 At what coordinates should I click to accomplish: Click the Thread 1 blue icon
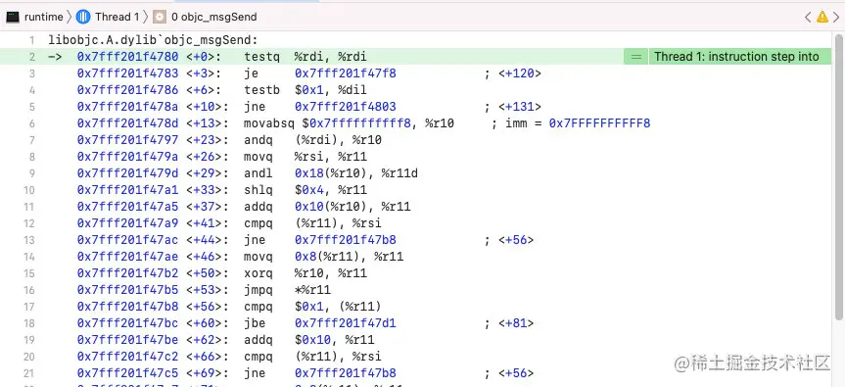coord(83,17)
